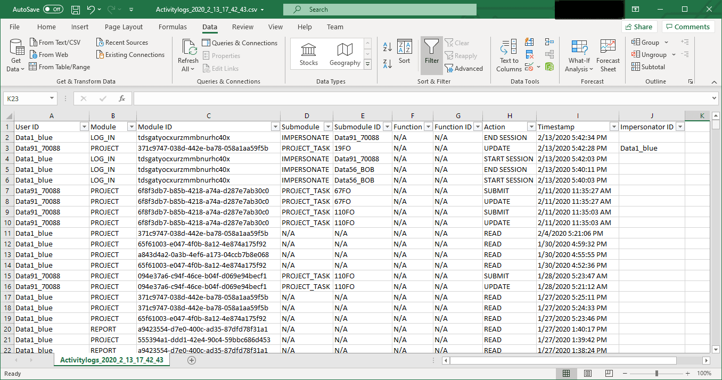
Task: Click Refresh All
Action: (188, 56)
